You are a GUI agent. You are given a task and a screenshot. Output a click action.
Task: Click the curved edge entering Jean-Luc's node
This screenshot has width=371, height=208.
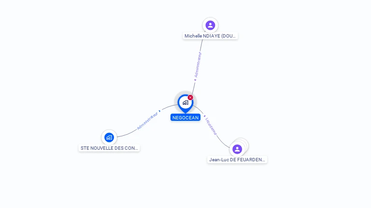click(x=224, y=143)
